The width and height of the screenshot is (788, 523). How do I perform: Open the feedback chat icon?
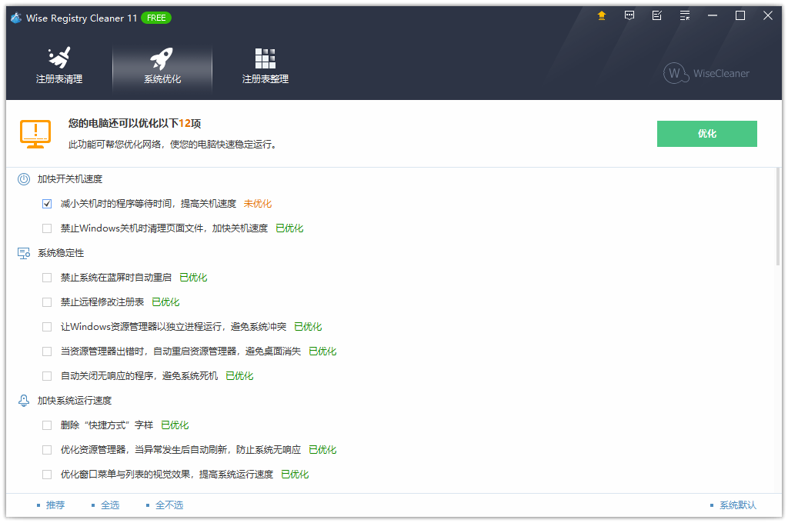(629, 16)
